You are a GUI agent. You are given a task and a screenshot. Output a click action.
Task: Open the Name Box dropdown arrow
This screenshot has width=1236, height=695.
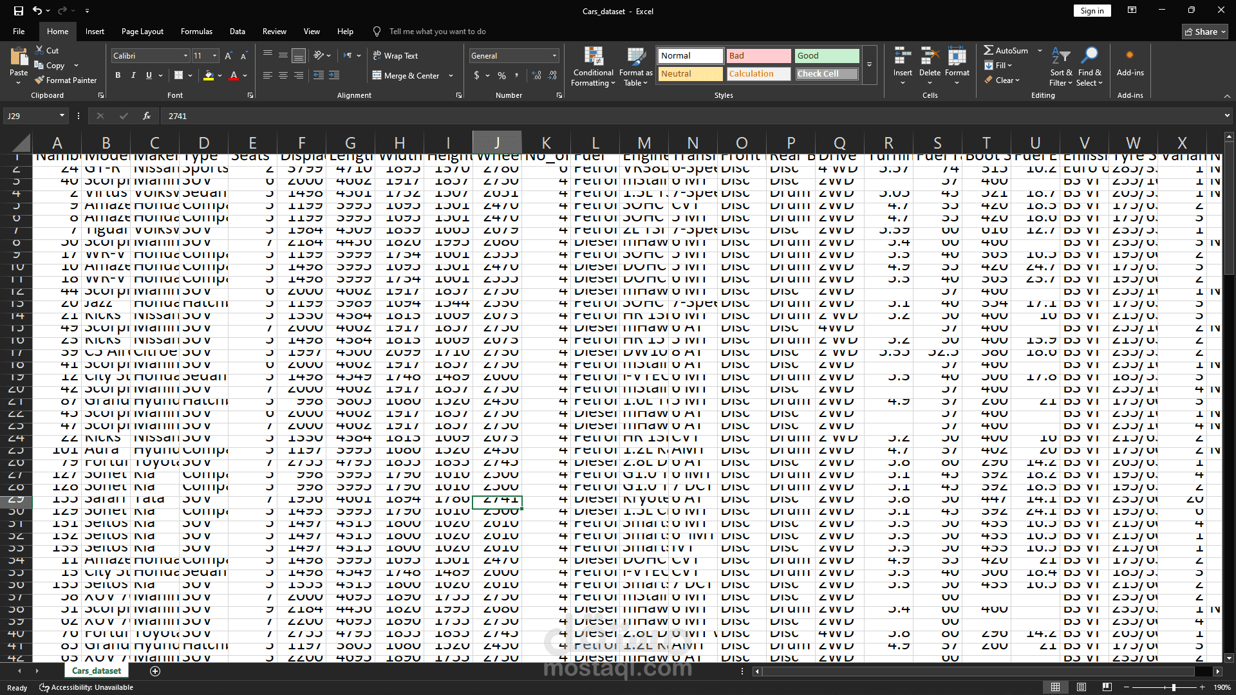[x=62, y=116]
